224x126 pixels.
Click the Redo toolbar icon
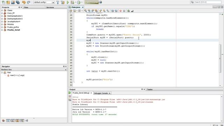[29, 2]
